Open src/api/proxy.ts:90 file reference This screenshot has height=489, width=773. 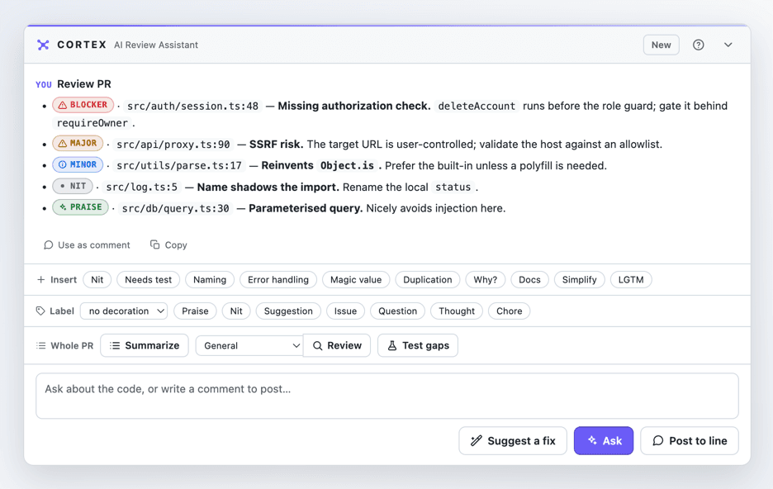173,145
